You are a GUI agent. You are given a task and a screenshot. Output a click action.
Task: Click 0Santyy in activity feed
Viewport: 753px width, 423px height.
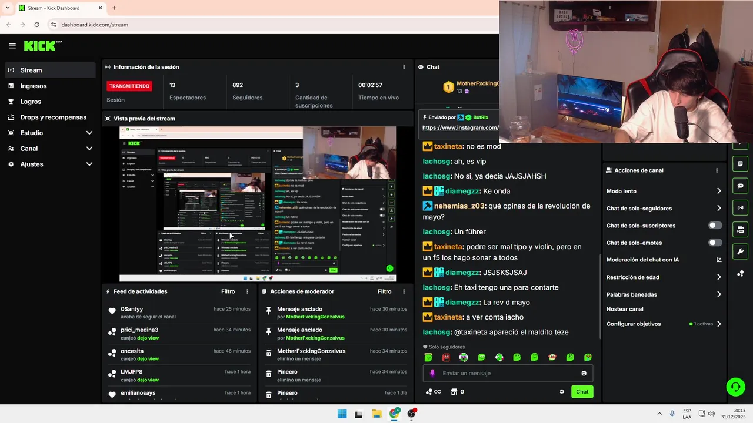[x=132, y=309]
